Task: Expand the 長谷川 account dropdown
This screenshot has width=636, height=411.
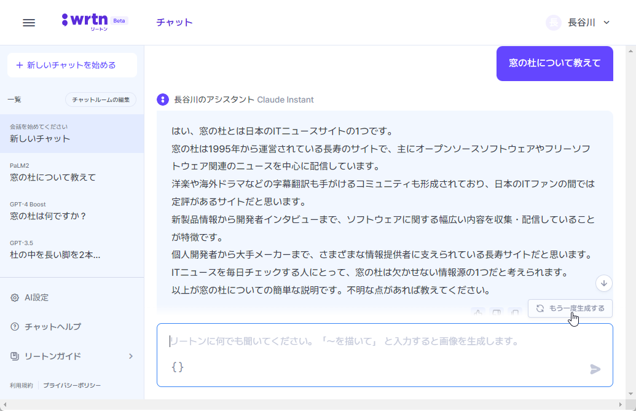Action: coord(607,23)
